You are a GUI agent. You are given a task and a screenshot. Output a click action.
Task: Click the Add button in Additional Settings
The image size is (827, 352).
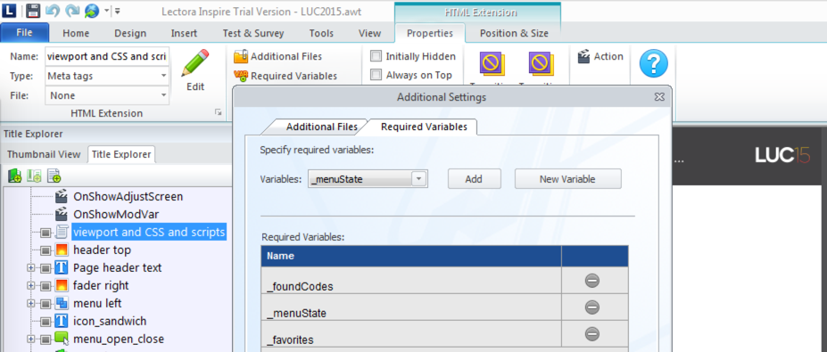click(x=474, y=179)
